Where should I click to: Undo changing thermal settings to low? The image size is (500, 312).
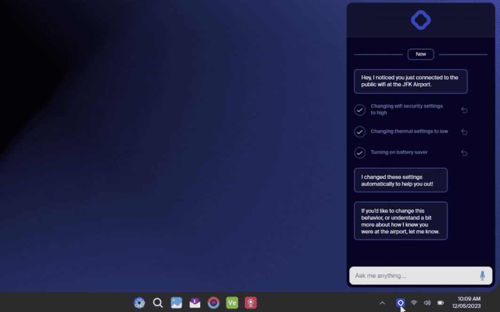pyautogui.click(x=464, y=132)
